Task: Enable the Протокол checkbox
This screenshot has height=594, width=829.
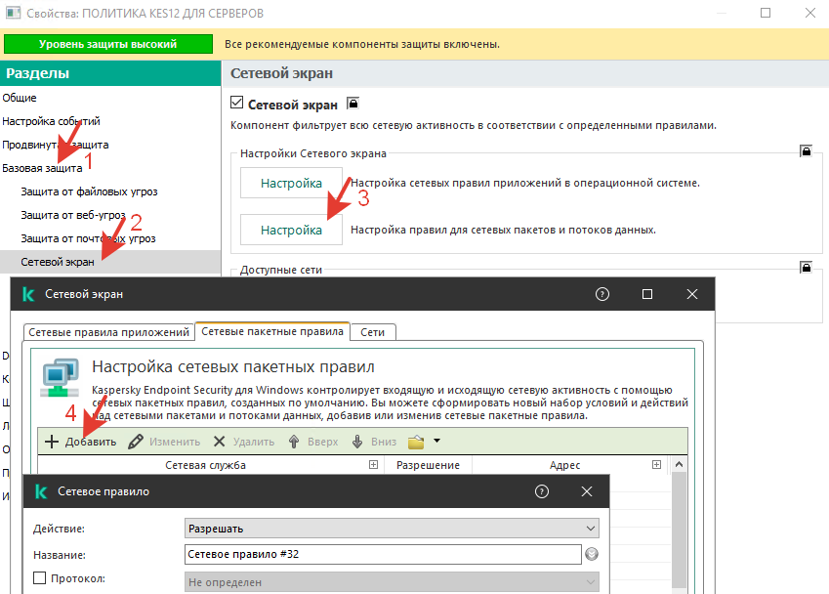Action: (x=40, y=578)
